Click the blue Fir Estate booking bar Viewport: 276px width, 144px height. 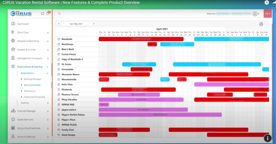click(139, 64)
